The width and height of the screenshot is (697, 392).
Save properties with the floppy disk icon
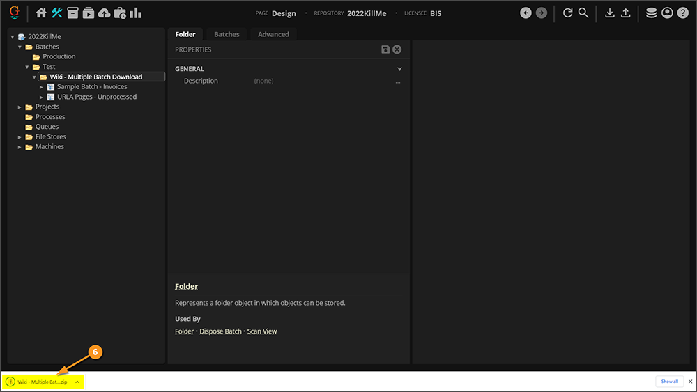[x=385, y=49]
